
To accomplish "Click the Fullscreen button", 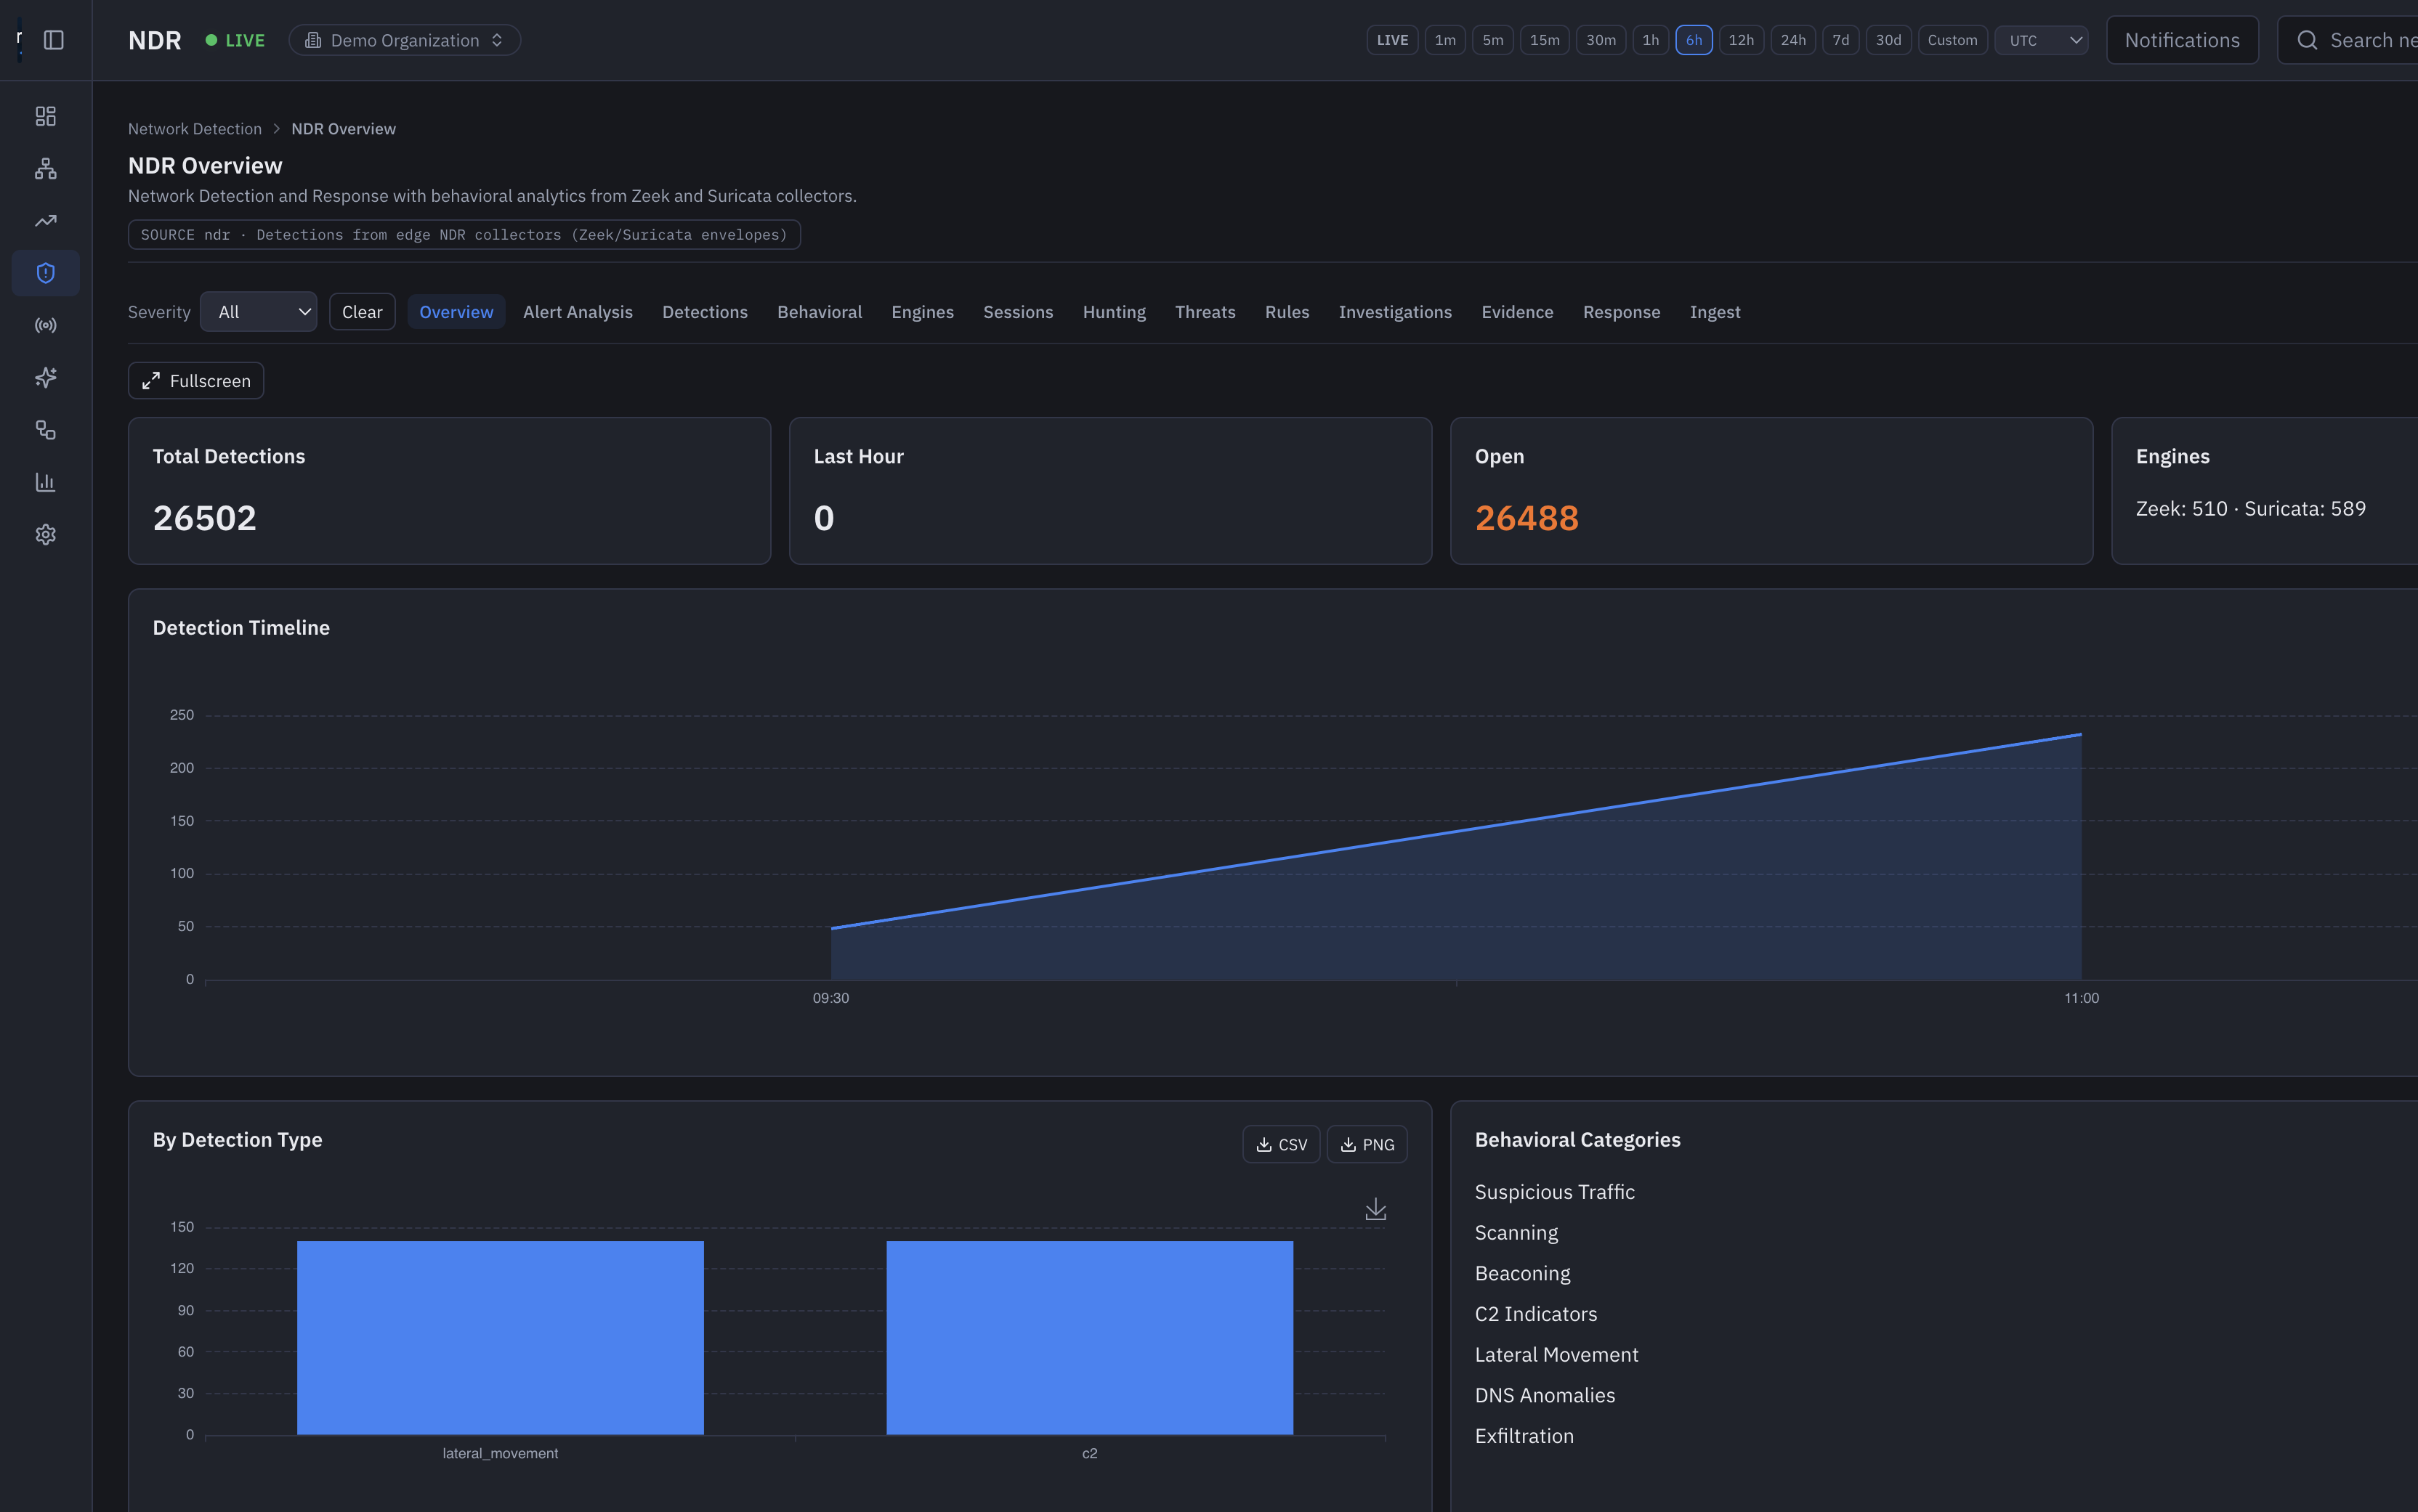I will (196, 381).
